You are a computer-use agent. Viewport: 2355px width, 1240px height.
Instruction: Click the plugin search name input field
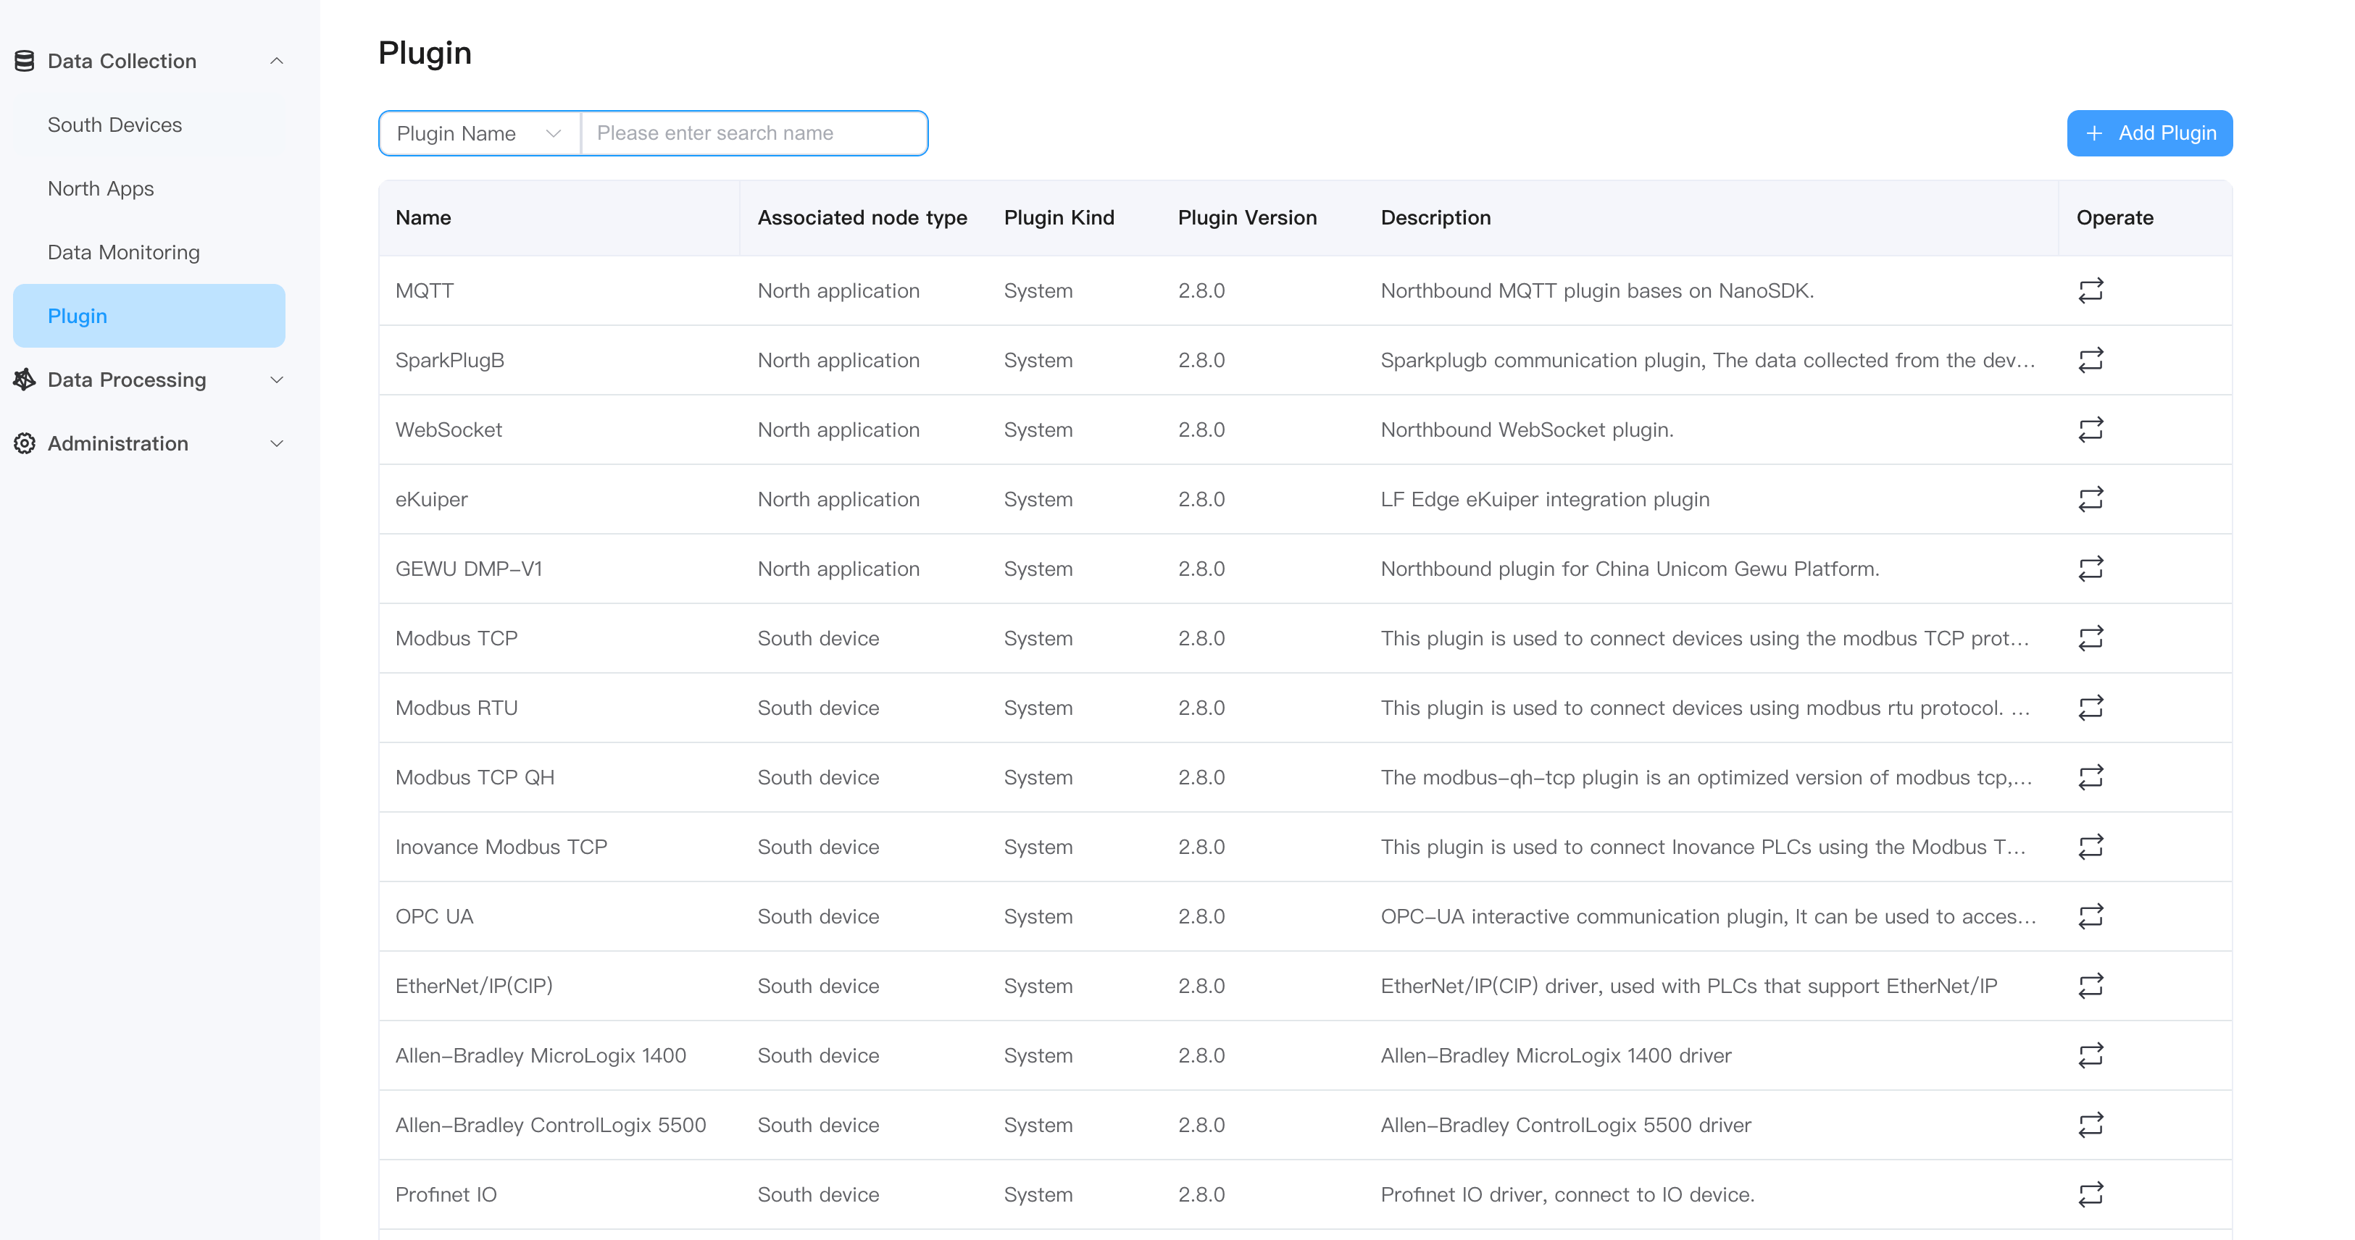point(754,133)
